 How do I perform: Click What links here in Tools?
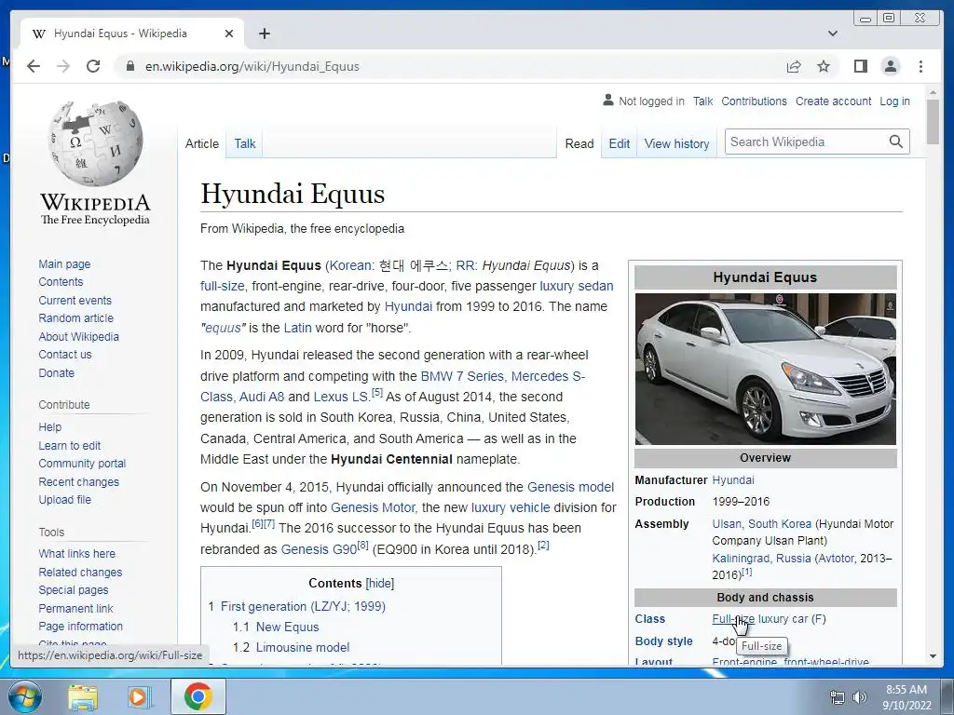click(76, 553)
